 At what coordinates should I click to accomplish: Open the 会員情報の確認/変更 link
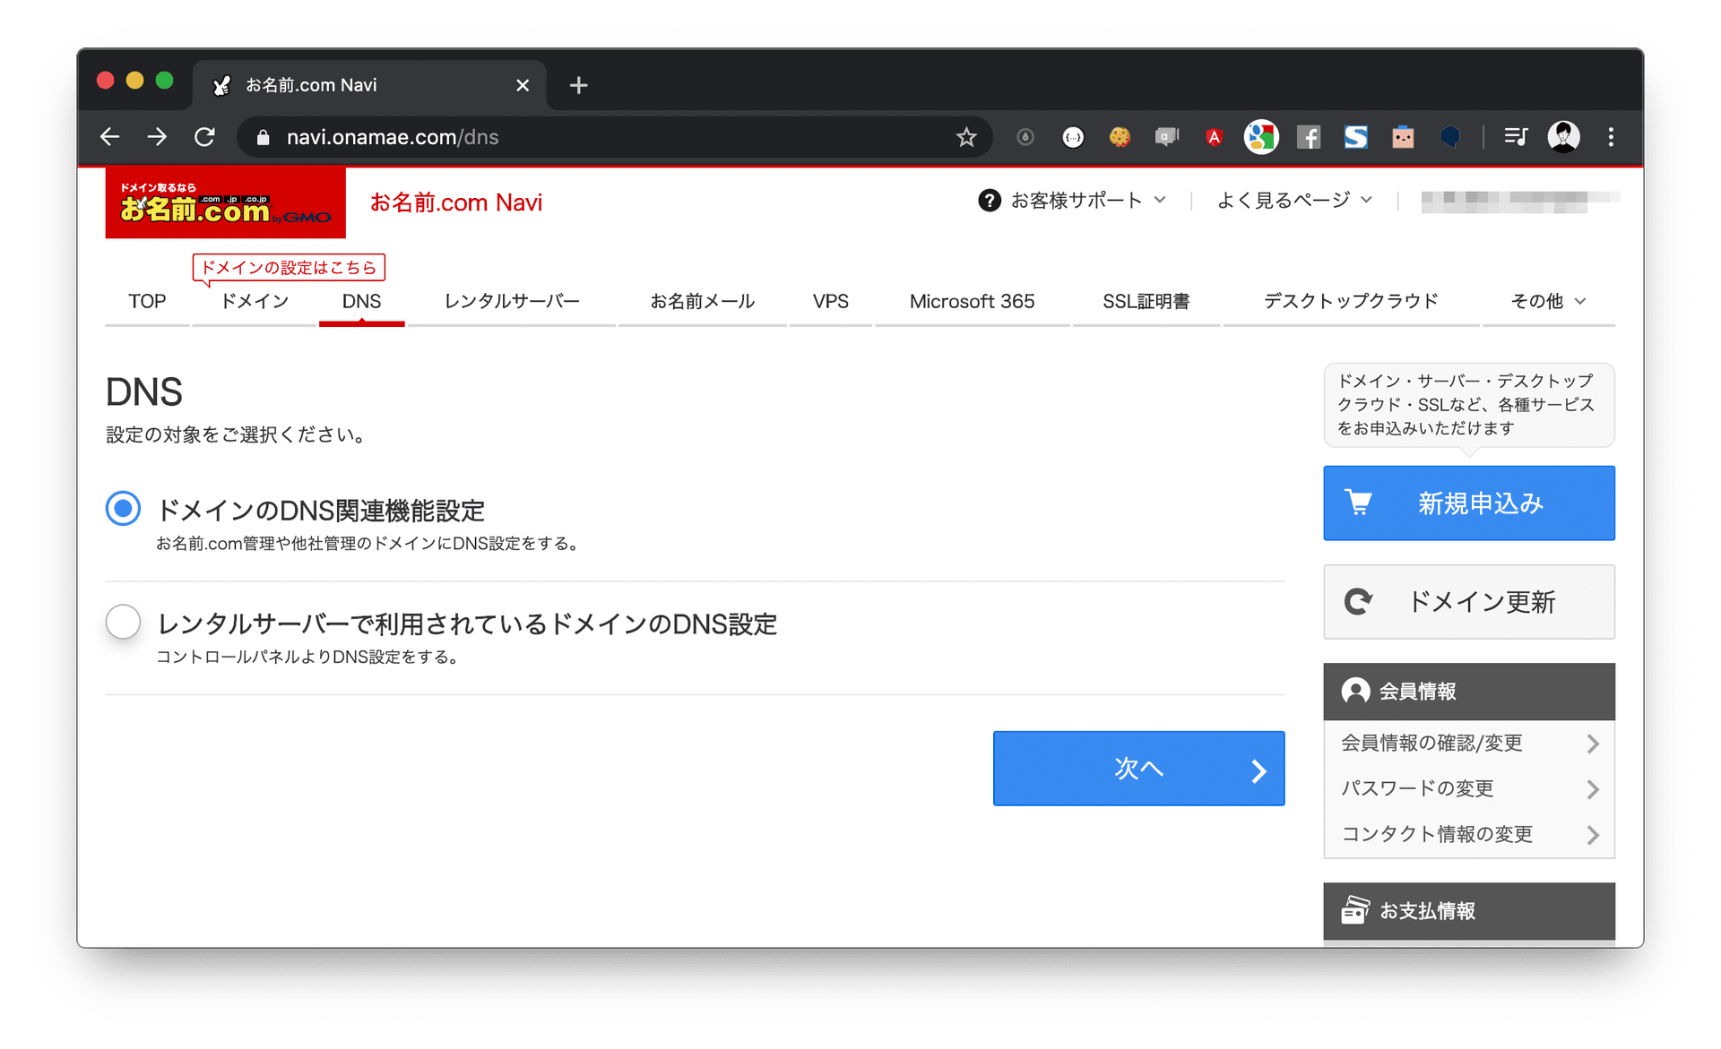point(1468,744)
